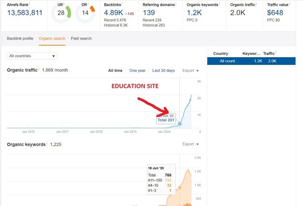Click the Jun '20 data point on traffic chart
This screenshot has width=303, height=206.
pyautogui.click(x=179, y=124)
